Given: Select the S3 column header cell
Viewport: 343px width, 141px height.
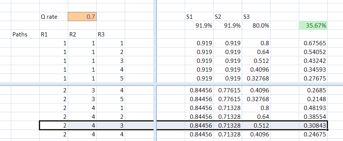Looking at the screenshot, I should 256,17.
